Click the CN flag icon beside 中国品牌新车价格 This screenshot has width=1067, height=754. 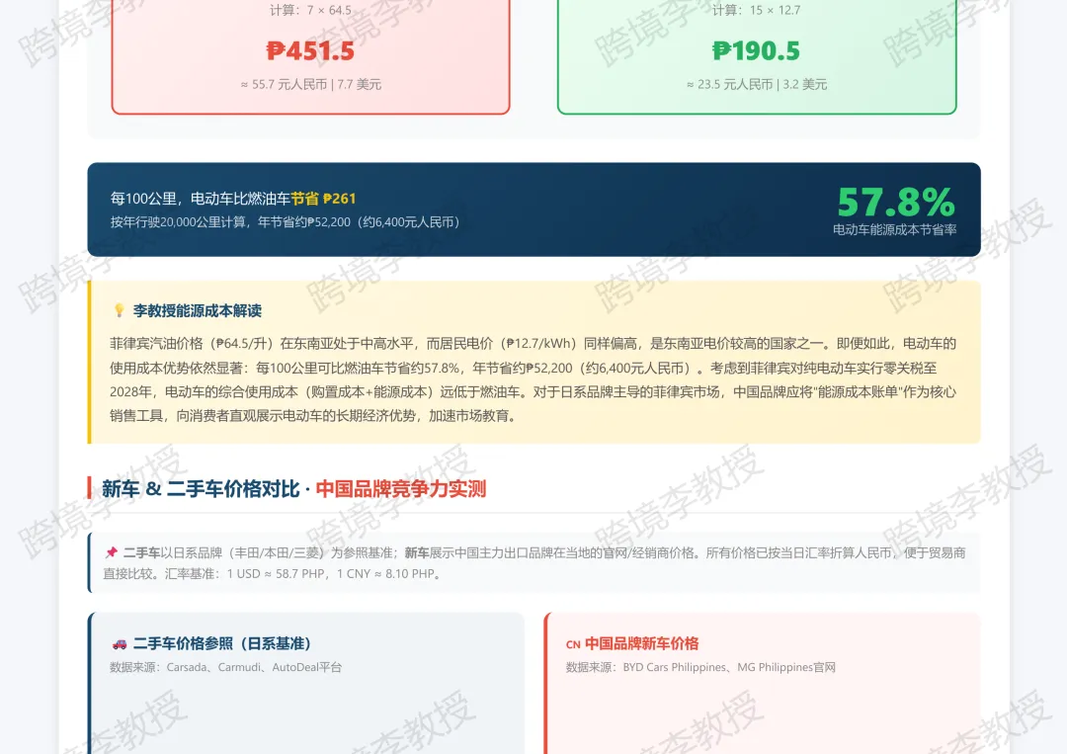[x=573, y=644]
